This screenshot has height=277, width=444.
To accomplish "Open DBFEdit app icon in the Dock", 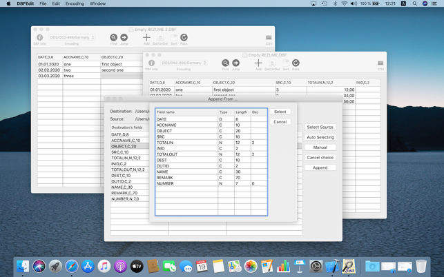I will (x=349, y=266).
